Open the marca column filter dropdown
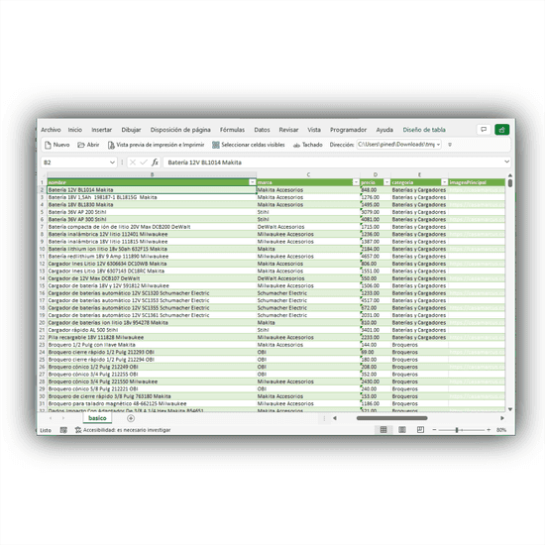545x545 pixels. point(356,182)
